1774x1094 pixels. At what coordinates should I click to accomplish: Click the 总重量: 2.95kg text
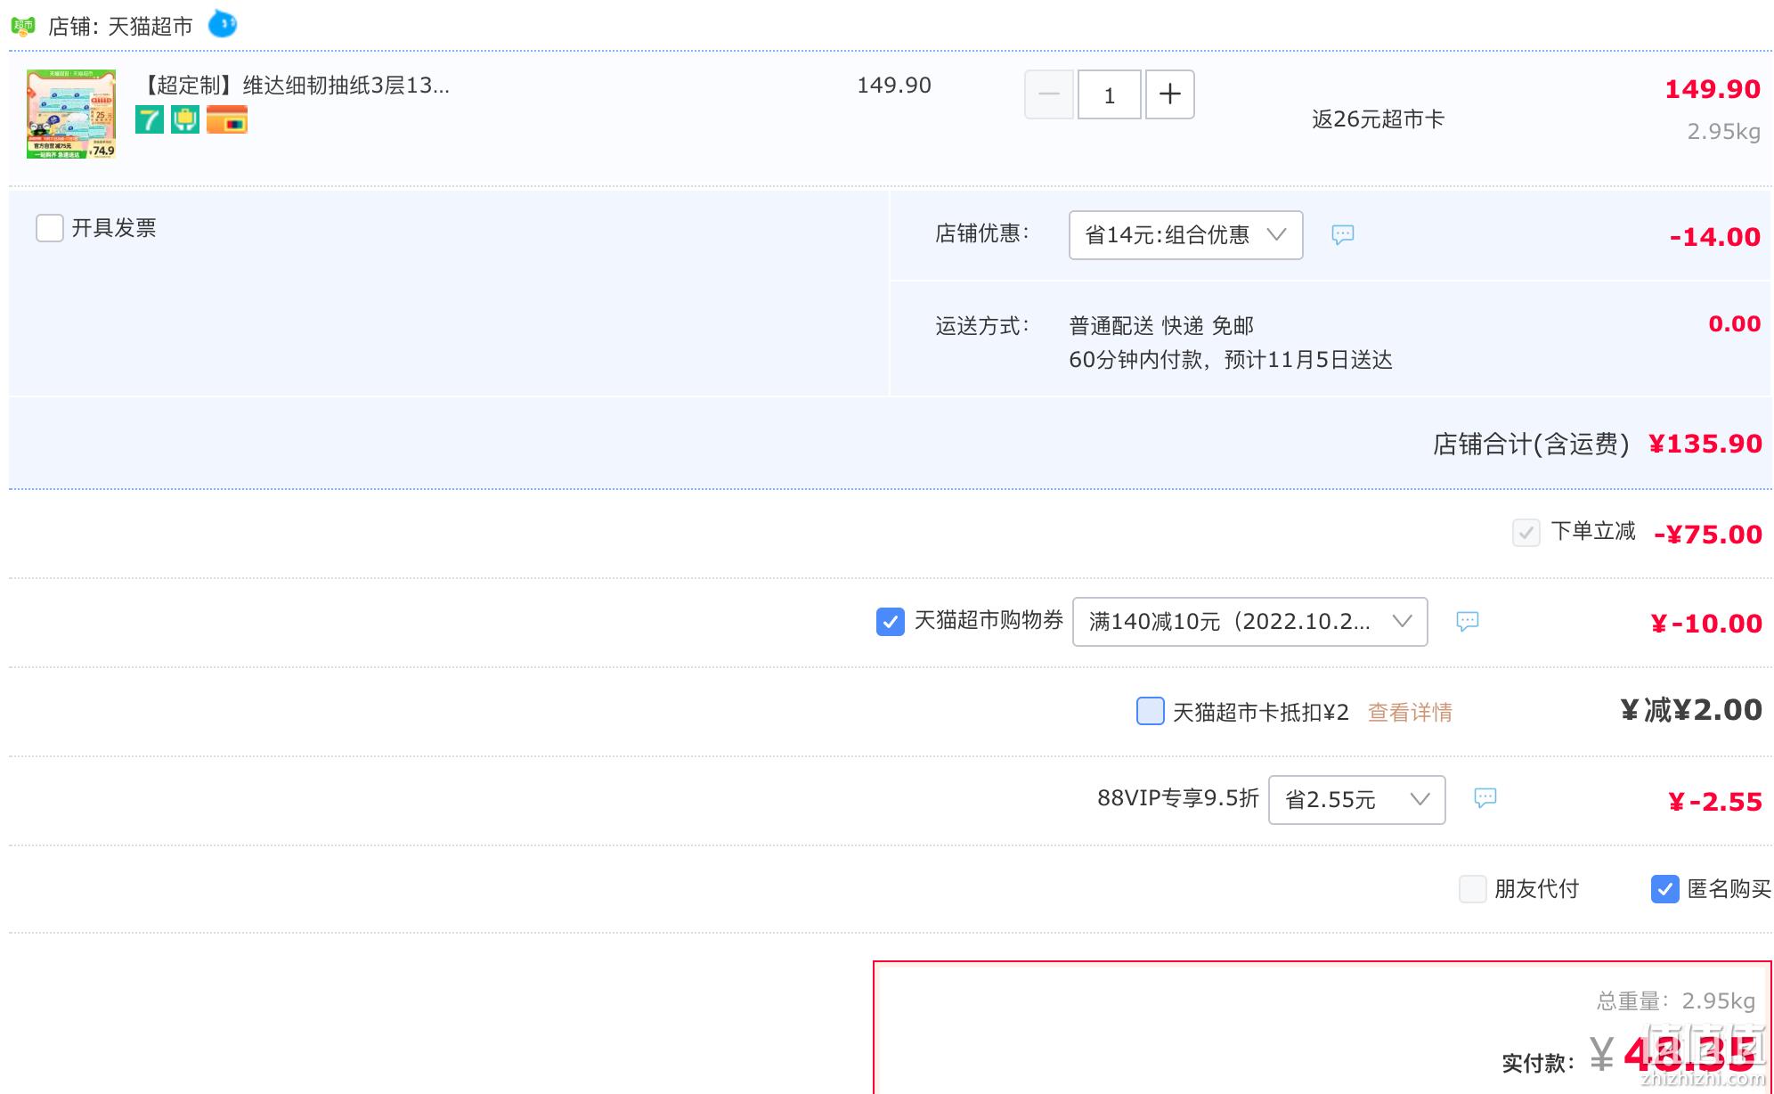point(1676,1001)
